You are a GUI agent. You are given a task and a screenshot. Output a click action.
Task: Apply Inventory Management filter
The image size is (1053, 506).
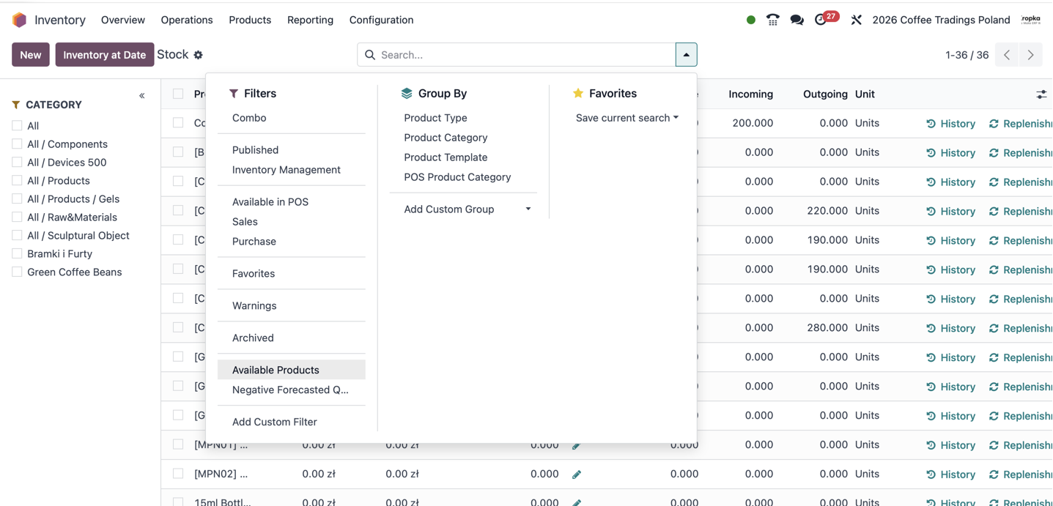292,170
